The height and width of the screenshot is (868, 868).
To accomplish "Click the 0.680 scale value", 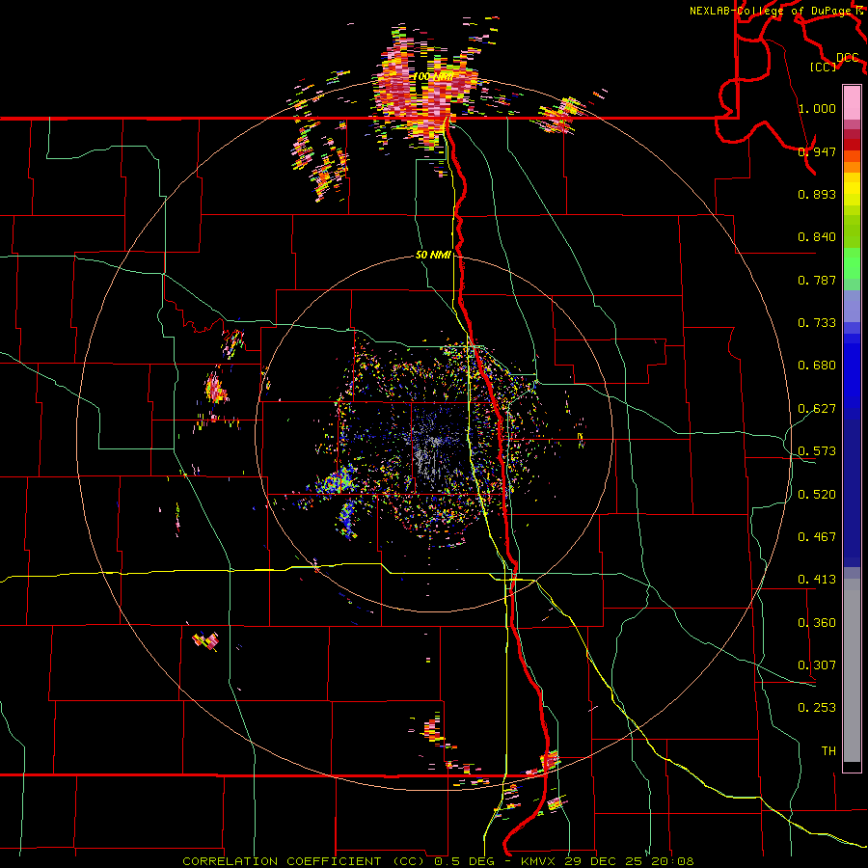I will [x=817, y=366].
